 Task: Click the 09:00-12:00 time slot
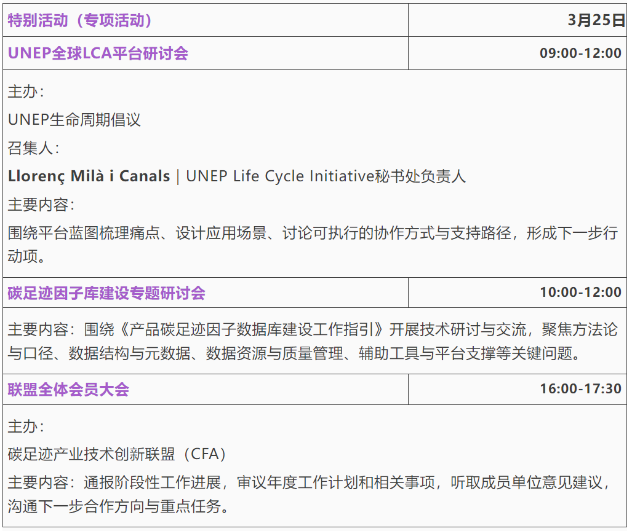(580, 53)
